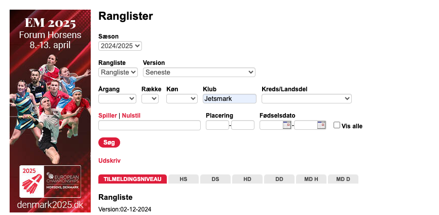Click the Nulstil link

131,116
